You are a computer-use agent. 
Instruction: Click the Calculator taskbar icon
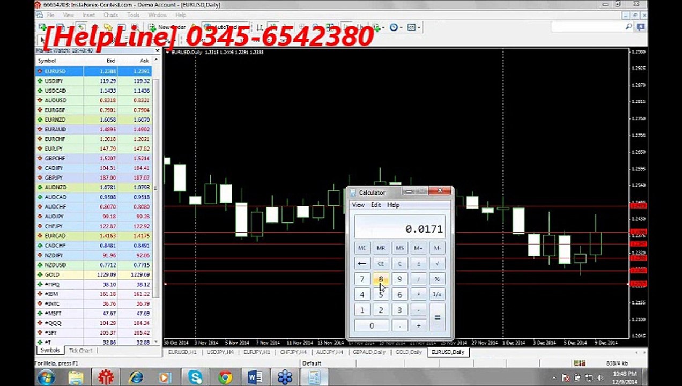click(315, 377)
